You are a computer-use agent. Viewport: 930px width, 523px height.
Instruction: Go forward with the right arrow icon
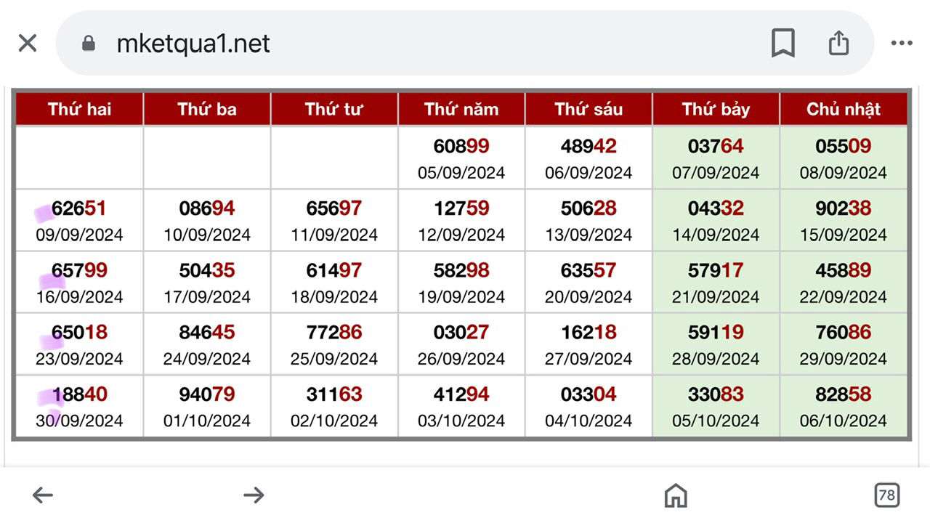254,495
